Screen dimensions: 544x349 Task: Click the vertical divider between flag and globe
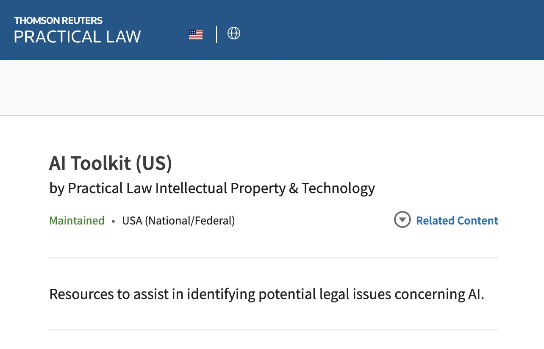click(x=216, y=35)
